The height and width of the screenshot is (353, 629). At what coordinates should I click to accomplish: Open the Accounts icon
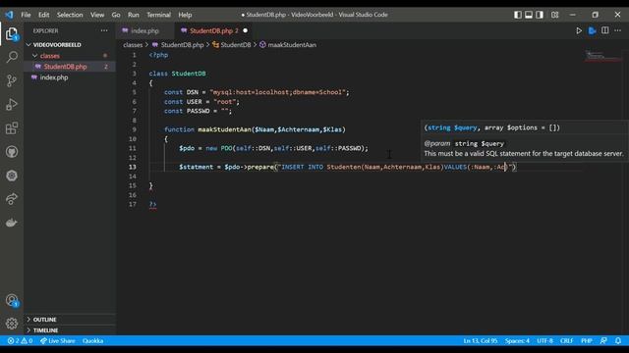pyautogui.click(x=12, y=300)
